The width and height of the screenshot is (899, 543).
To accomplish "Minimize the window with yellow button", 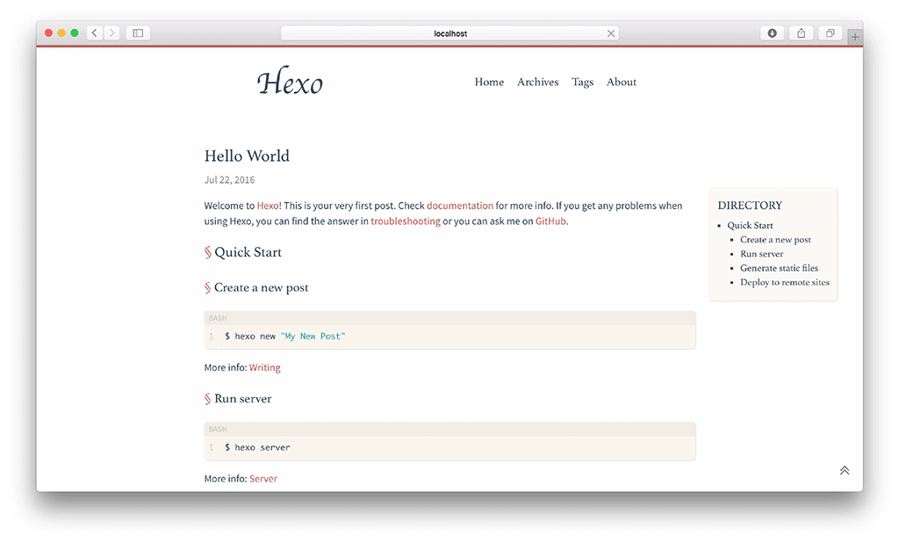I will tap(61, 33).
